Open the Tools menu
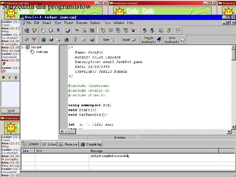This screenshot has width=236, height=177. point(107,23)
